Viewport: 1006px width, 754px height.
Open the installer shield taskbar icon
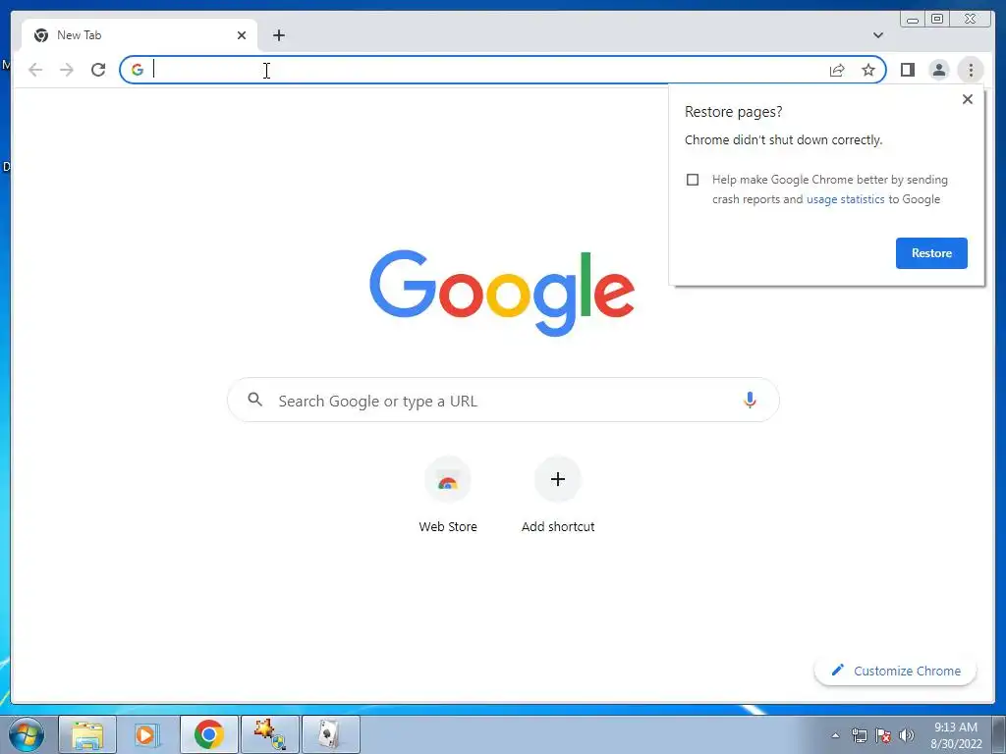269,734
